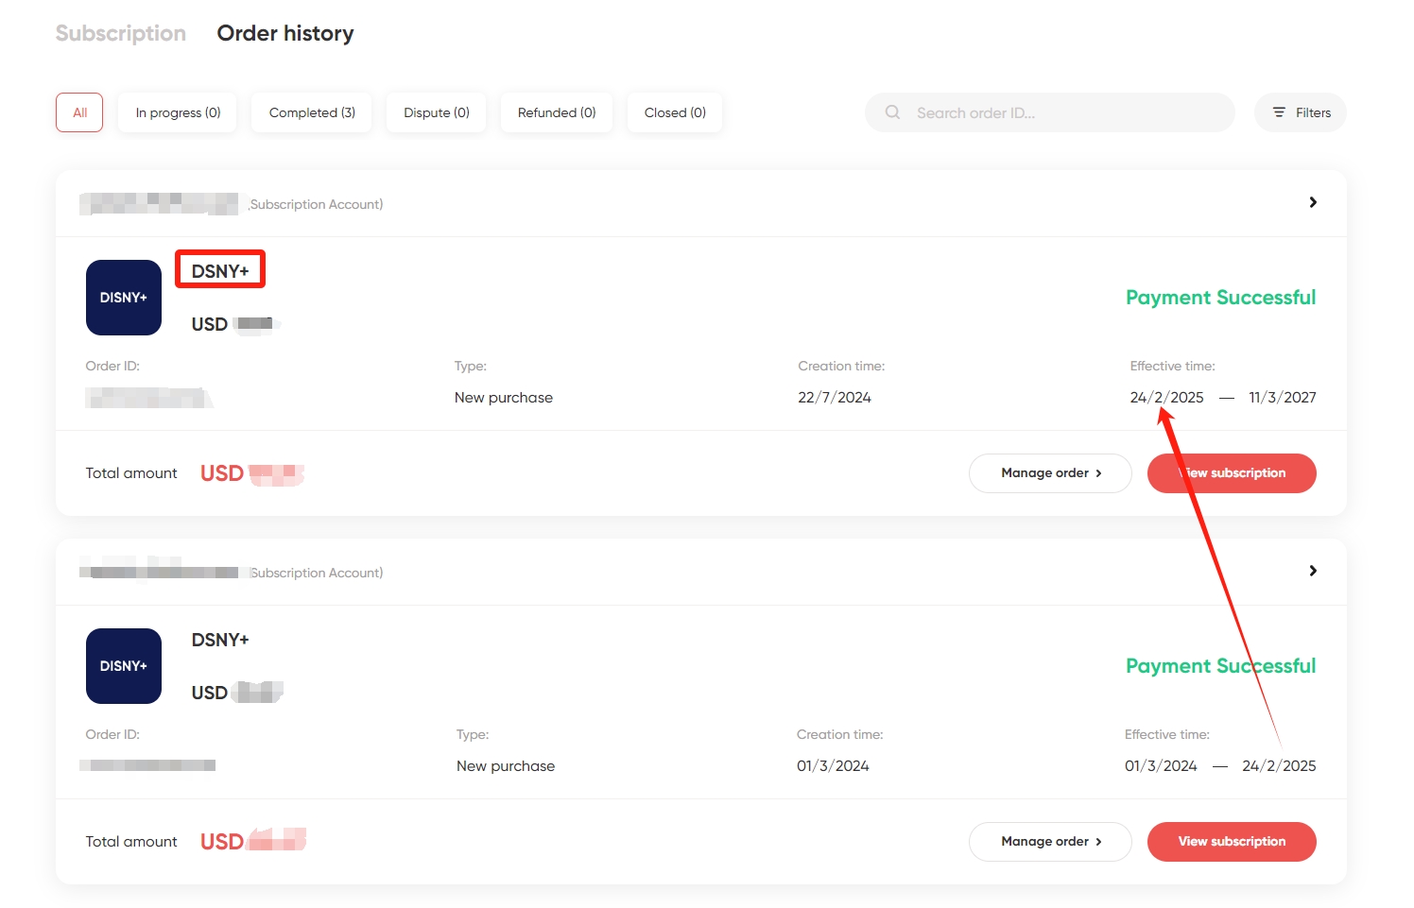Show Refunded (0) orders

coord(557,112)
